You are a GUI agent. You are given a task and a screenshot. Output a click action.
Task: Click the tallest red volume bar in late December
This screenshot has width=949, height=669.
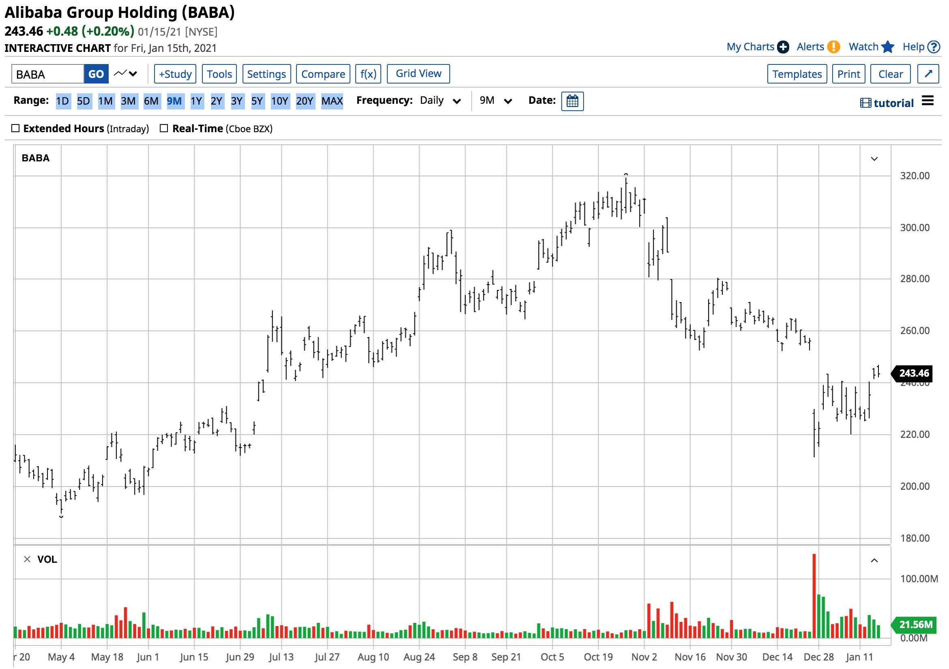[x=814, y=596]
